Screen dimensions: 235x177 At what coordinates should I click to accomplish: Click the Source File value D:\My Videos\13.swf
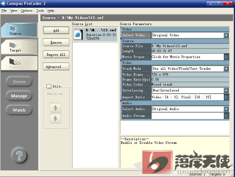point(169,46)
